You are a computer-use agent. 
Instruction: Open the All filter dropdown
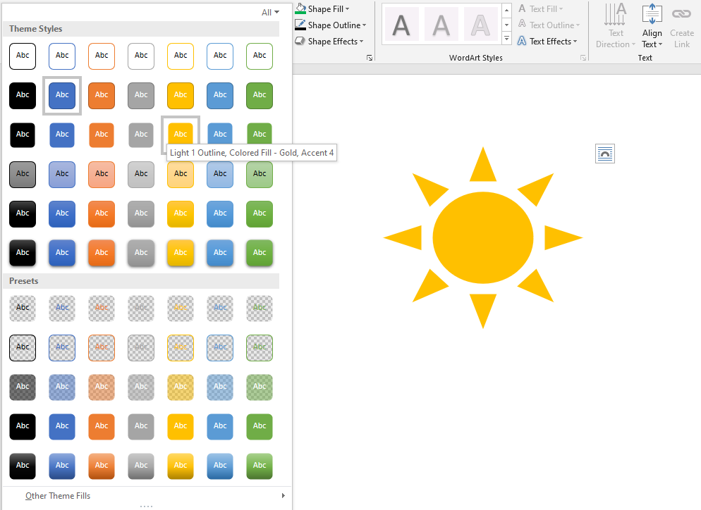coord(269,12)
